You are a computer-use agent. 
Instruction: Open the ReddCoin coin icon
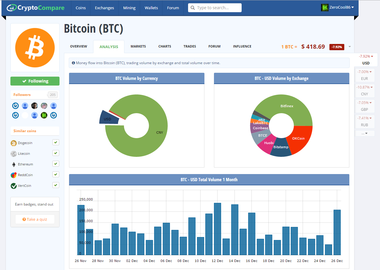tap(14, 175)
